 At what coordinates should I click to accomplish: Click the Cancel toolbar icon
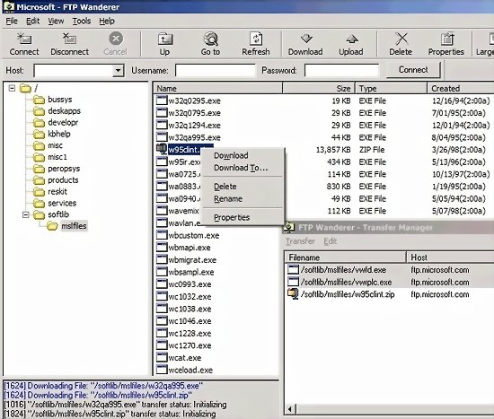tap(116, 39)
